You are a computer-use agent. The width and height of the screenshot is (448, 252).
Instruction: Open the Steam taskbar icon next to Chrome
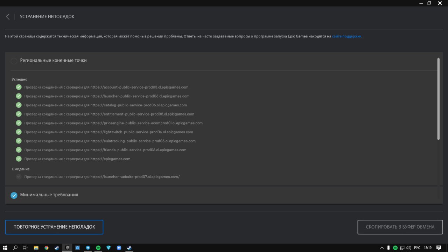click(57, 247)
